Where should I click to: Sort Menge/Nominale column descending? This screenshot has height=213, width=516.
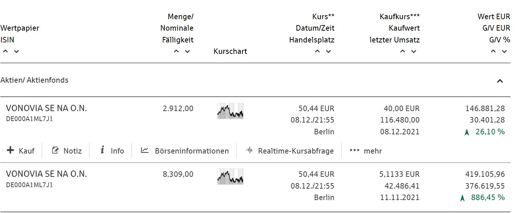187,51
